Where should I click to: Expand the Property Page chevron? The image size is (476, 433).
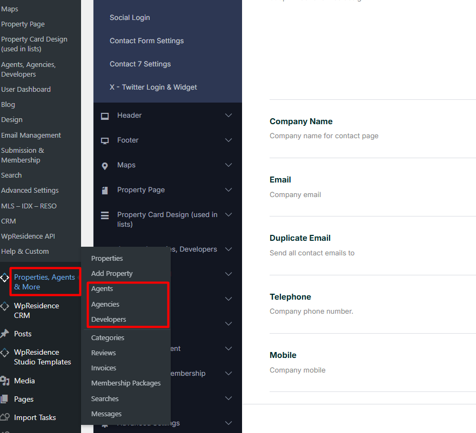coord(229,190)
